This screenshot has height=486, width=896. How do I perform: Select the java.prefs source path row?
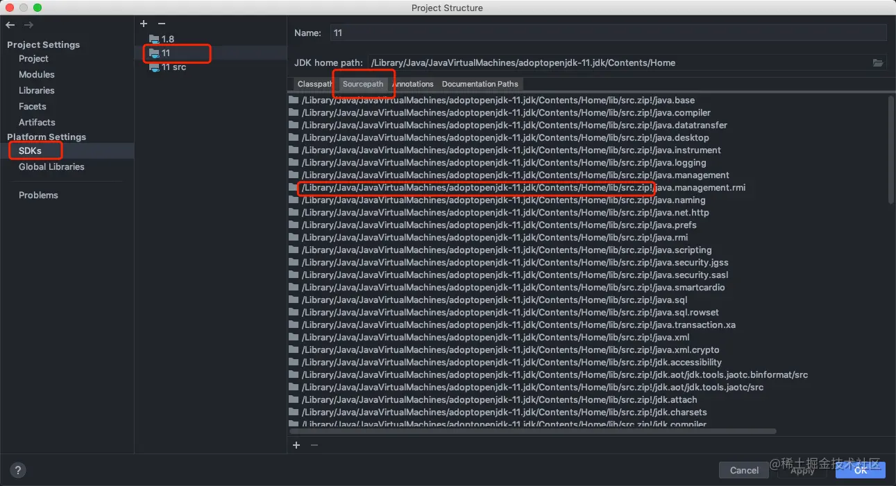coord(587,225)
